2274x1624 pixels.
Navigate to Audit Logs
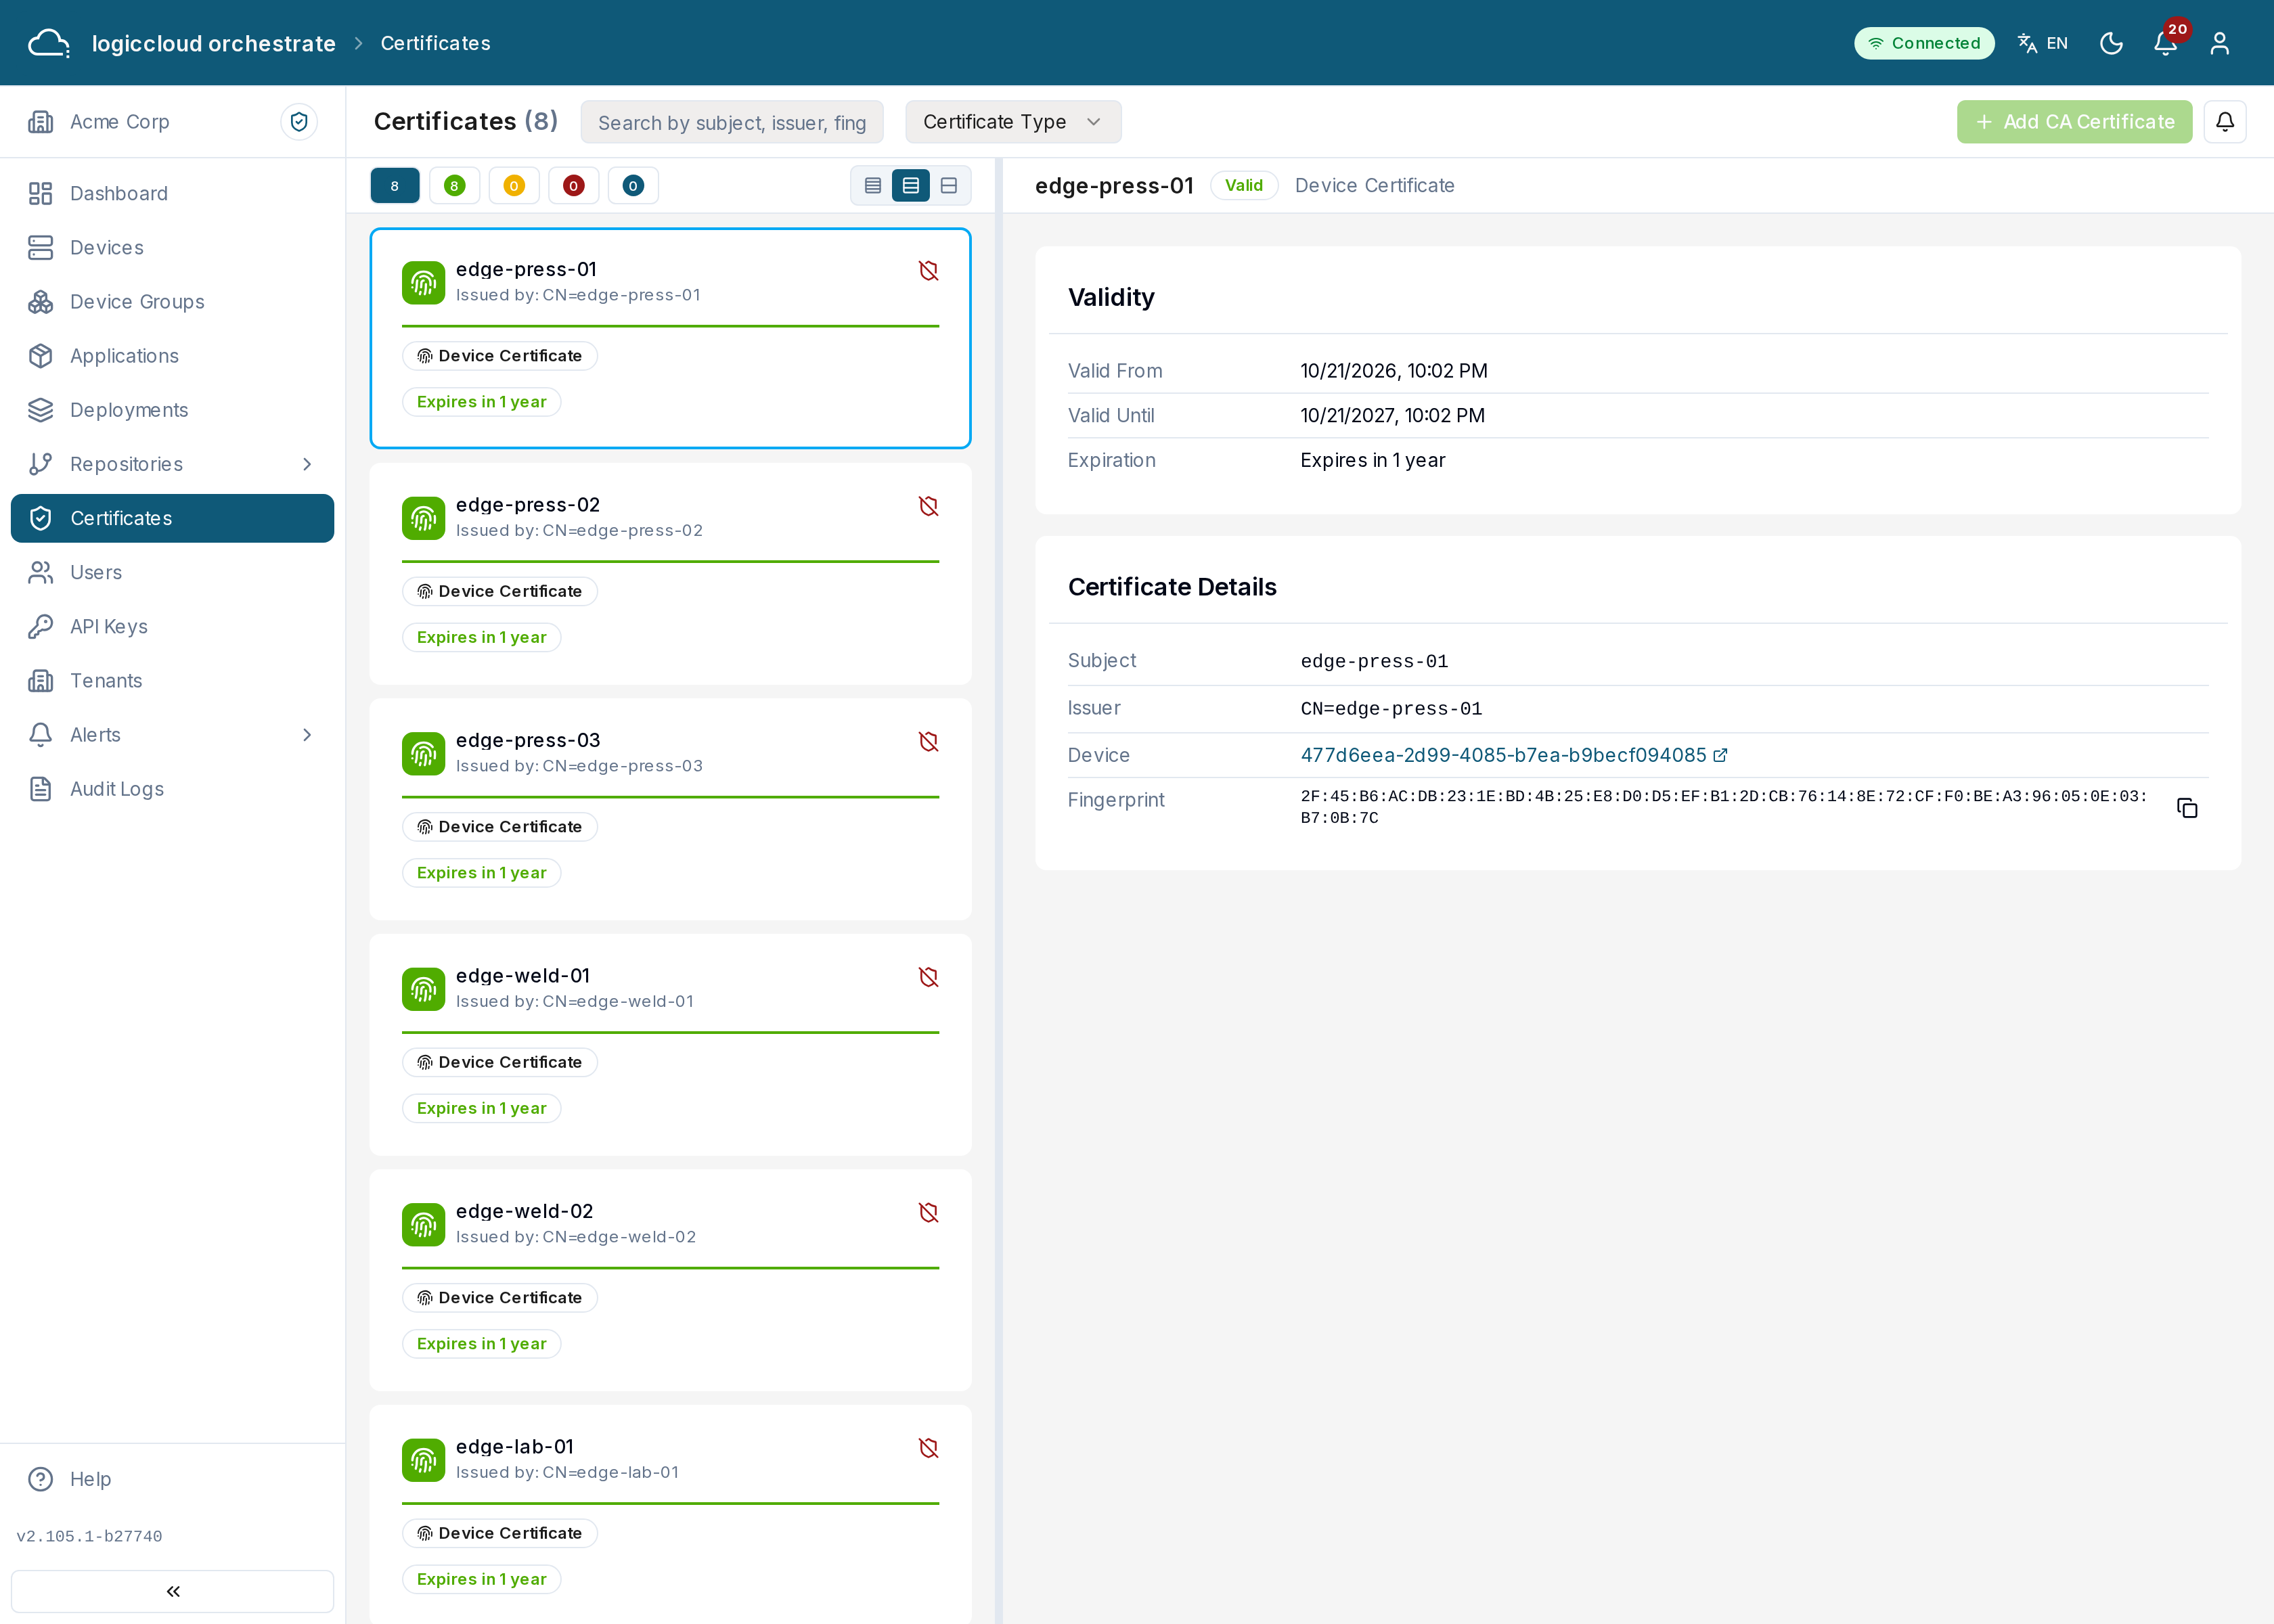coord(173,789)
